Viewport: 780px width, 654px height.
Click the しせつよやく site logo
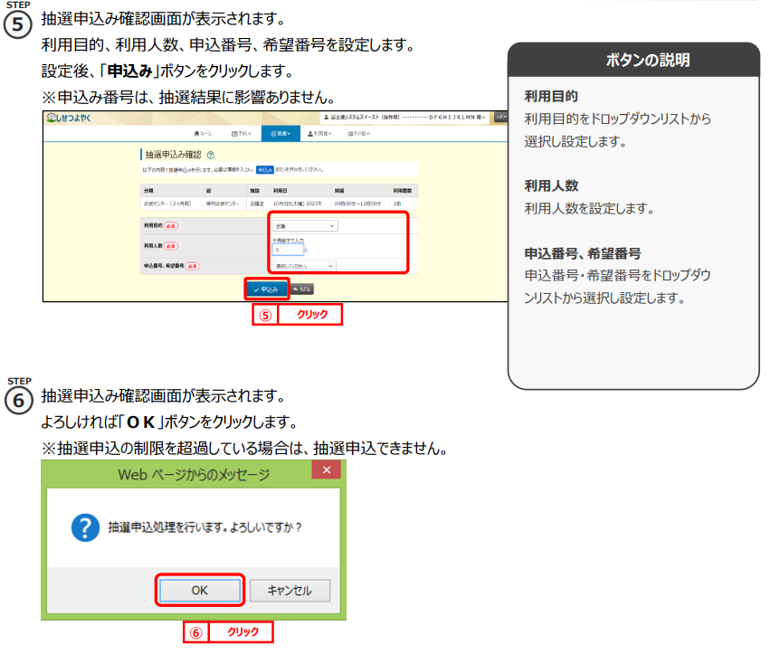(x=69, y=118)
